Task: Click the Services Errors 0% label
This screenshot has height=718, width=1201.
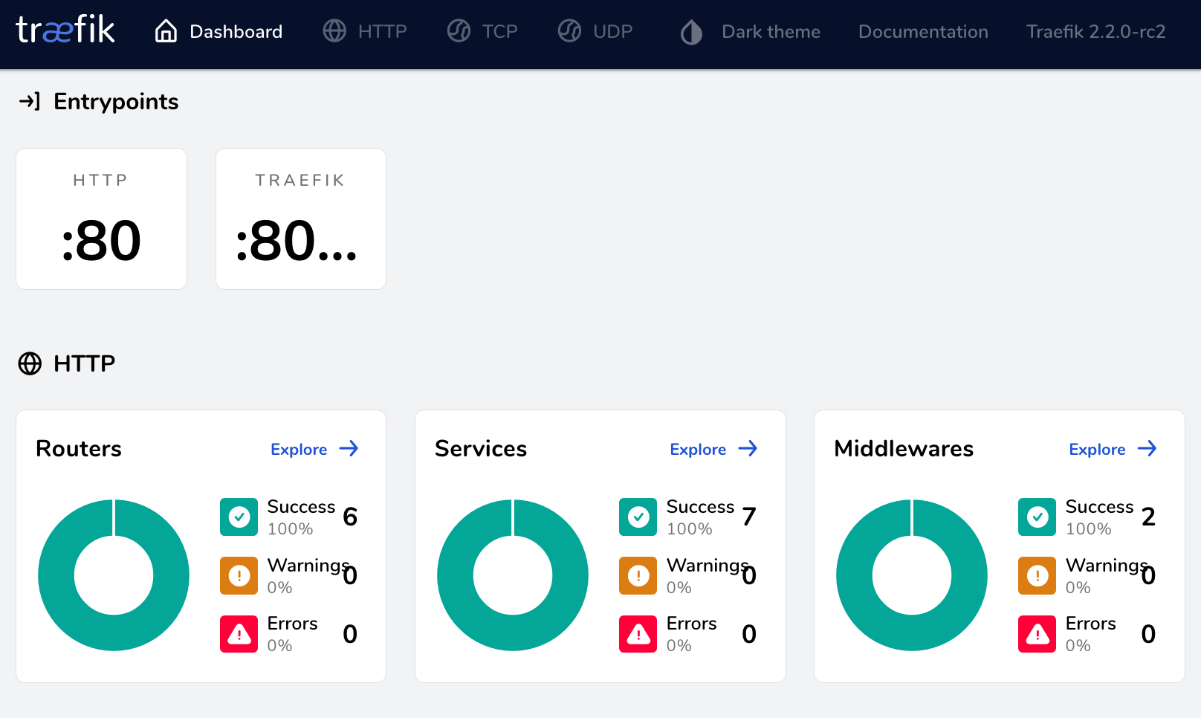Action: pyautogui.click(x=691, y=634)
